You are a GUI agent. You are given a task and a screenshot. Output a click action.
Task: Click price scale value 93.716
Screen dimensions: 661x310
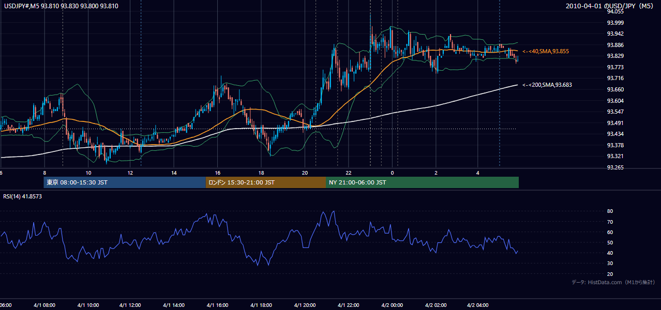[615, 78]
